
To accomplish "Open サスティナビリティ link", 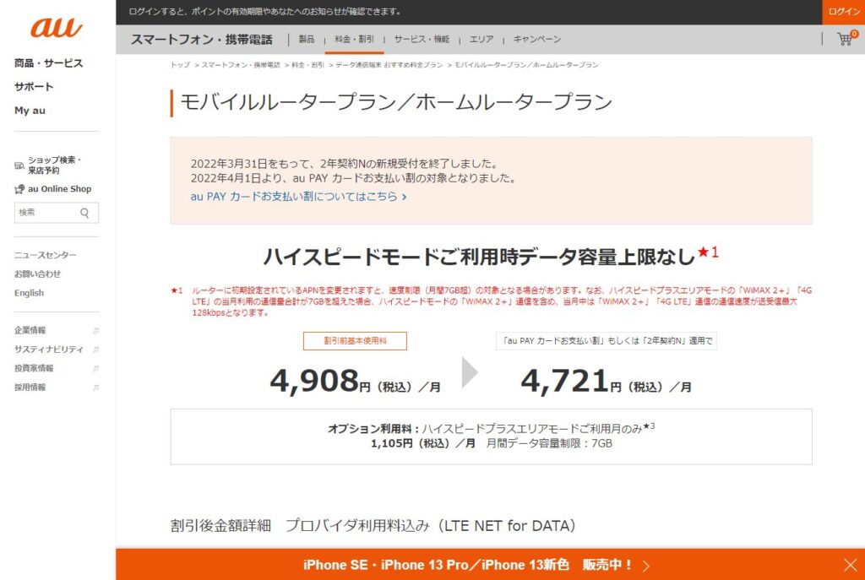I will coord(48,350).
